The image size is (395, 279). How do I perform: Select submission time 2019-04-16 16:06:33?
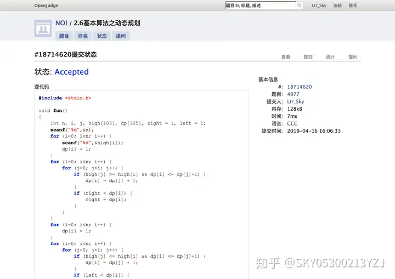[314, 131]
